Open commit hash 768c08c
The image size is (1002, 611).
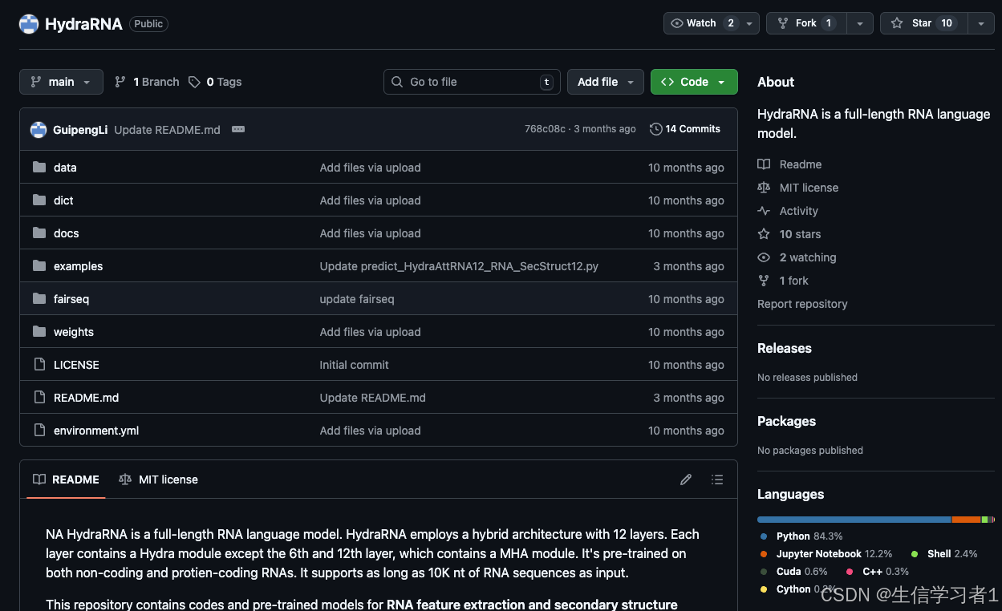click(545, 129)
